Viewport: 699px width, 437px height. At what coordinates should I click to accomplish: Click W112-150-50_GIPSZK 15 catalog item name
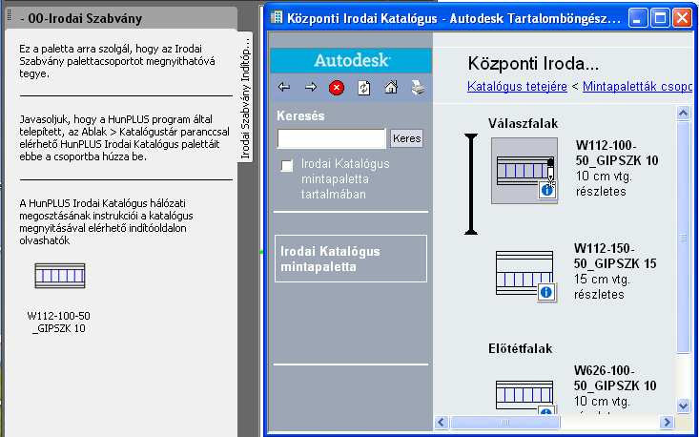[615, 256]
